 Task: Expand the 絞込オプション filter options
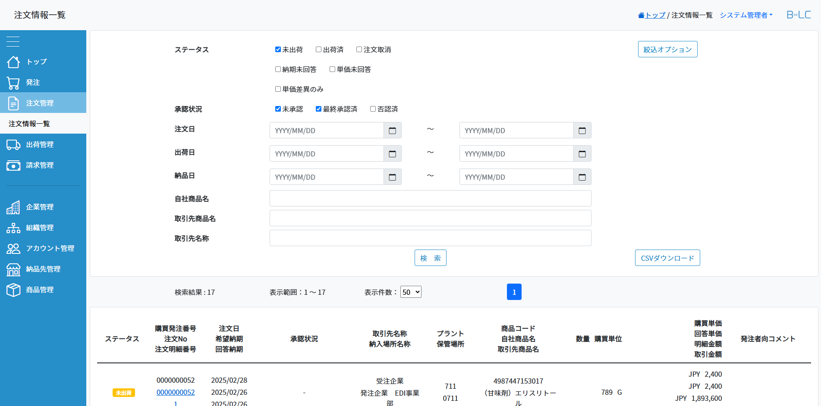pos(667,50)
